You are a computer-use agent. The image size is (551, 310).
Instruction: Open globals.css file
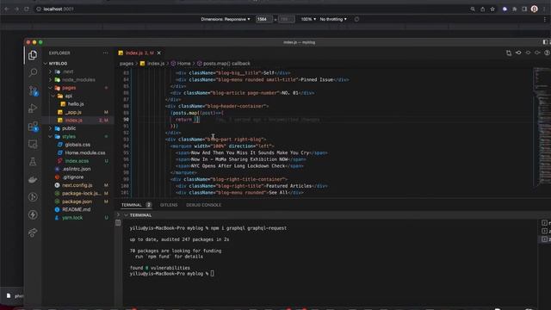coord(77,145)
